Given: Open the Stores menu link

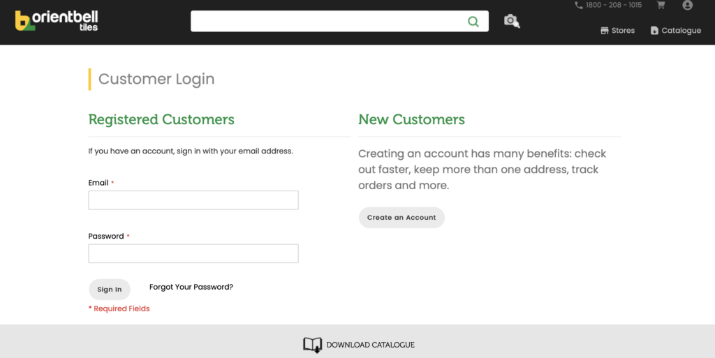Looking at the screenshot, I should click(x=623, y=31).
